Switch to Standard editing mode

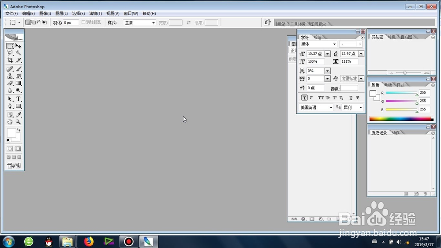click(10, 149)
